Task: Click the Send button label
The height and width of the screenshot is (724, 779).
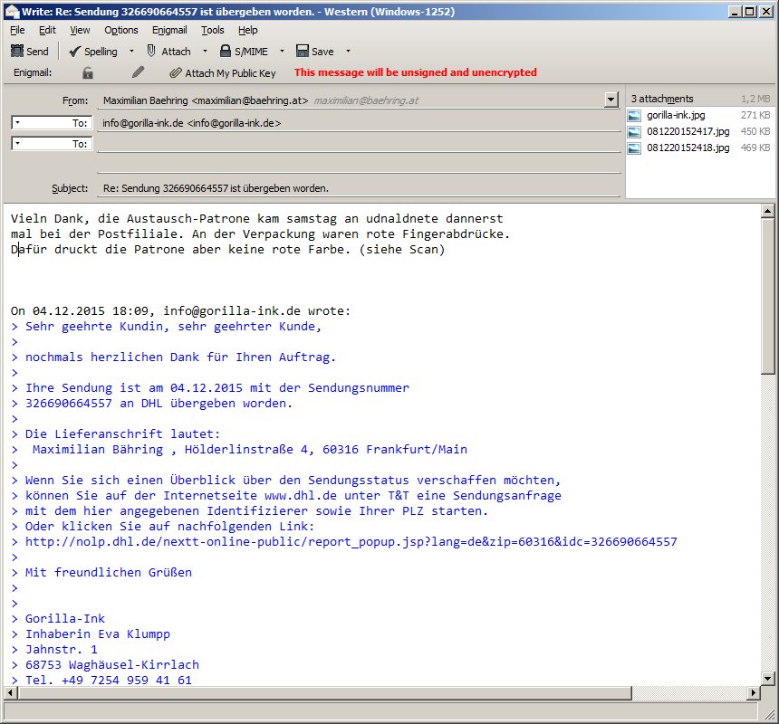Action: tap(37, 52)
